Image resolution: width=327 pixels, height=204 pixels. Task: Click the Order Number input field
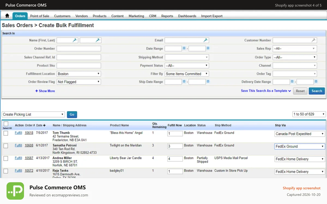[x=79, y=49]
